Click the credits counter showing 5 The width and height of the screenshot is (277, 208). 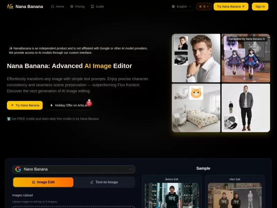tap(204, 7)
